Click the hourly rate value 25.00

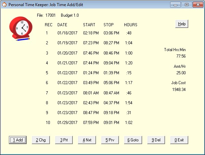coord(181,73)
